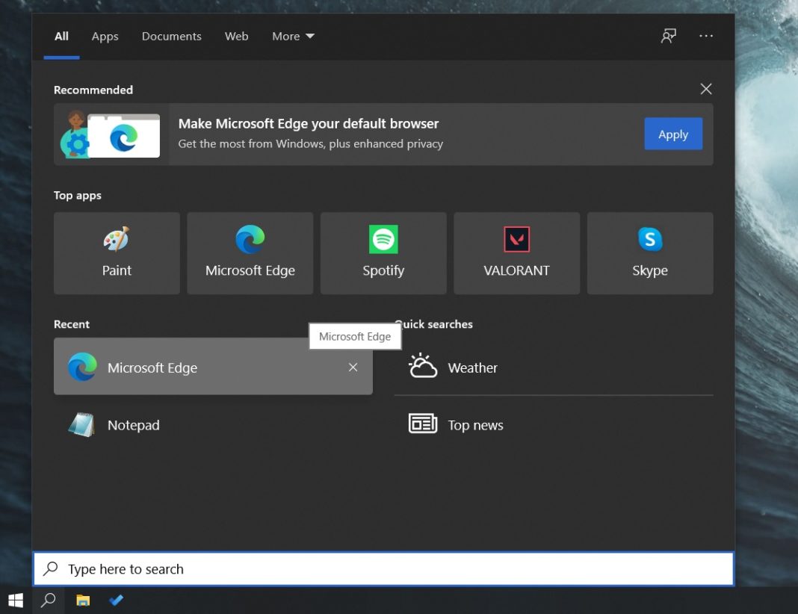Select the Web search tab
798x614 pixels.
(236, 36)
